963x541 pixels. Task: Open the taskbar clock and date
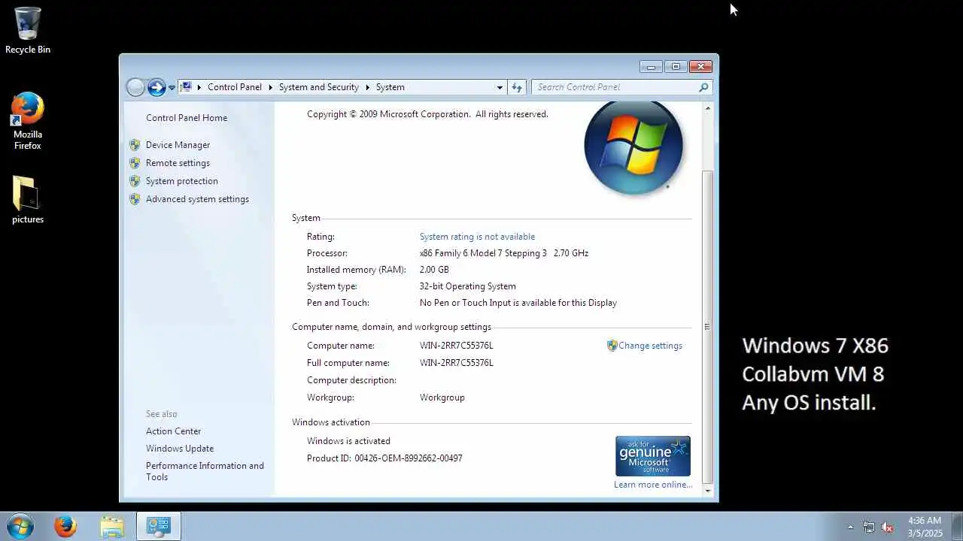(x=925, y=527)
